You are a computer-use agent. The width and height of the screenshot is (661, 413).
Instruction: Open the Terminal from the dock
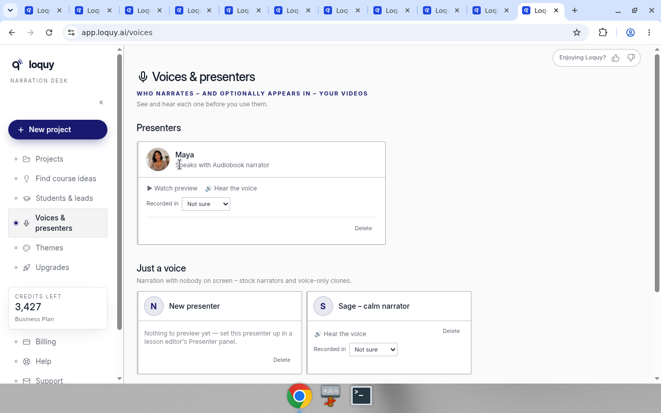[361, 396]
